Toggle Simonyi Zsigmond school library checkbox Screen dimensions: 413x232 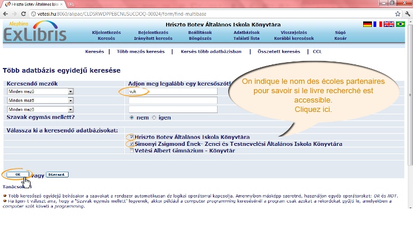(x=131, y=144)
